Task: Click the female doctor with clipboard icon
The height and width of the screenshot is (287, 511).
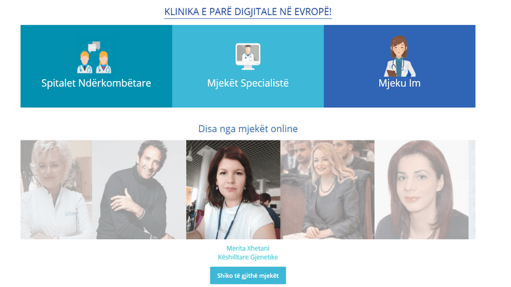Action: click(x=399, y=56)
